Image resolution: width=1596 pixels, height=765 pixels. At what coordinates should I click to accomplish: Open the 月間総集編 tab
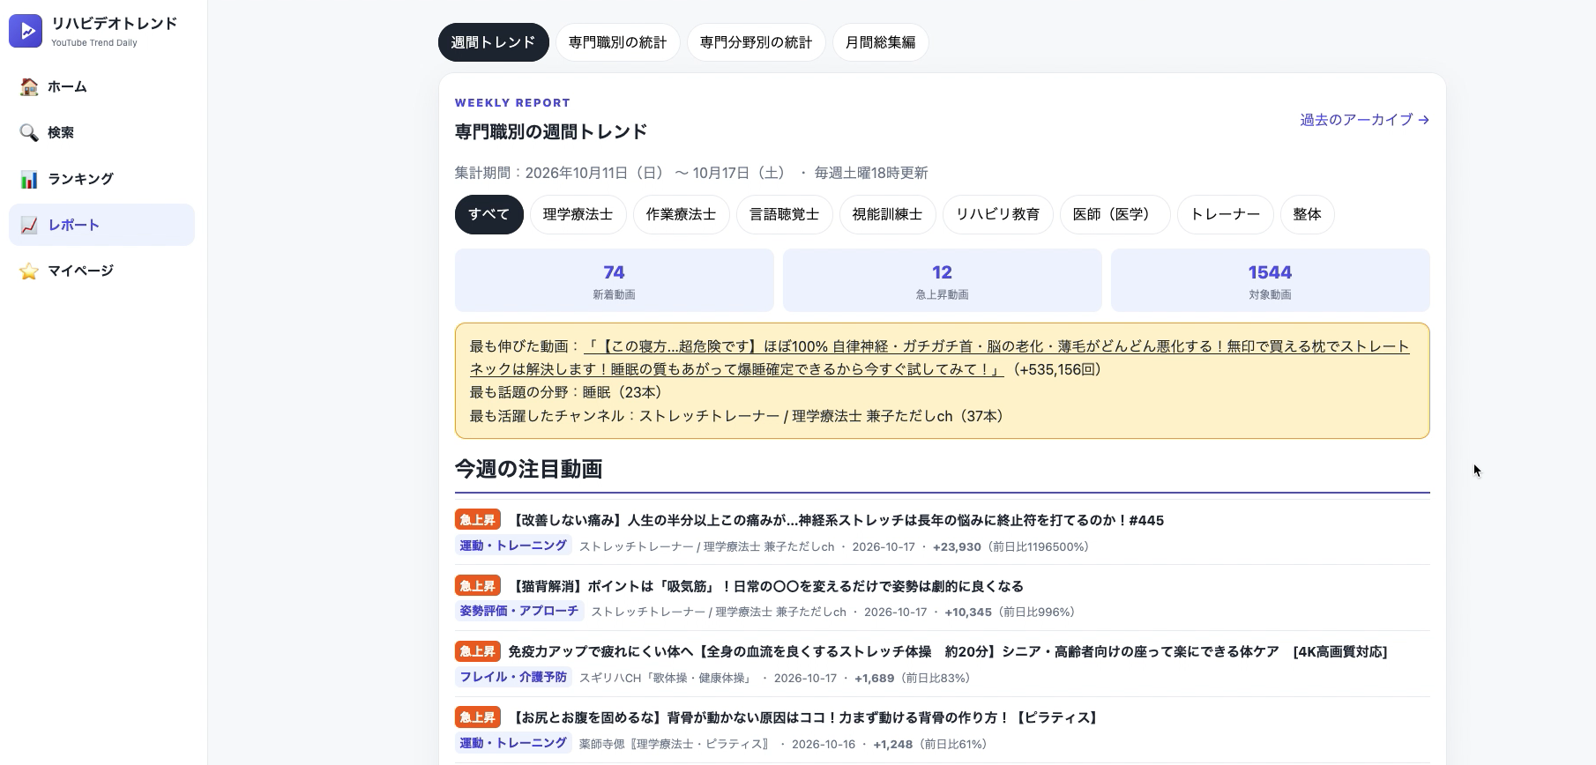[x=880, y=42]
